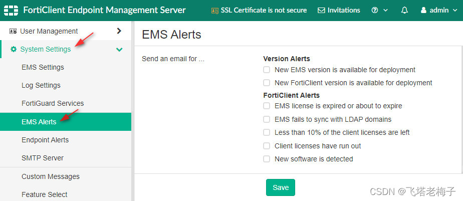Click the 'Send an email for ...' label
The width and height of the screenshot is (463, 201).
click(x=173, y=59)
